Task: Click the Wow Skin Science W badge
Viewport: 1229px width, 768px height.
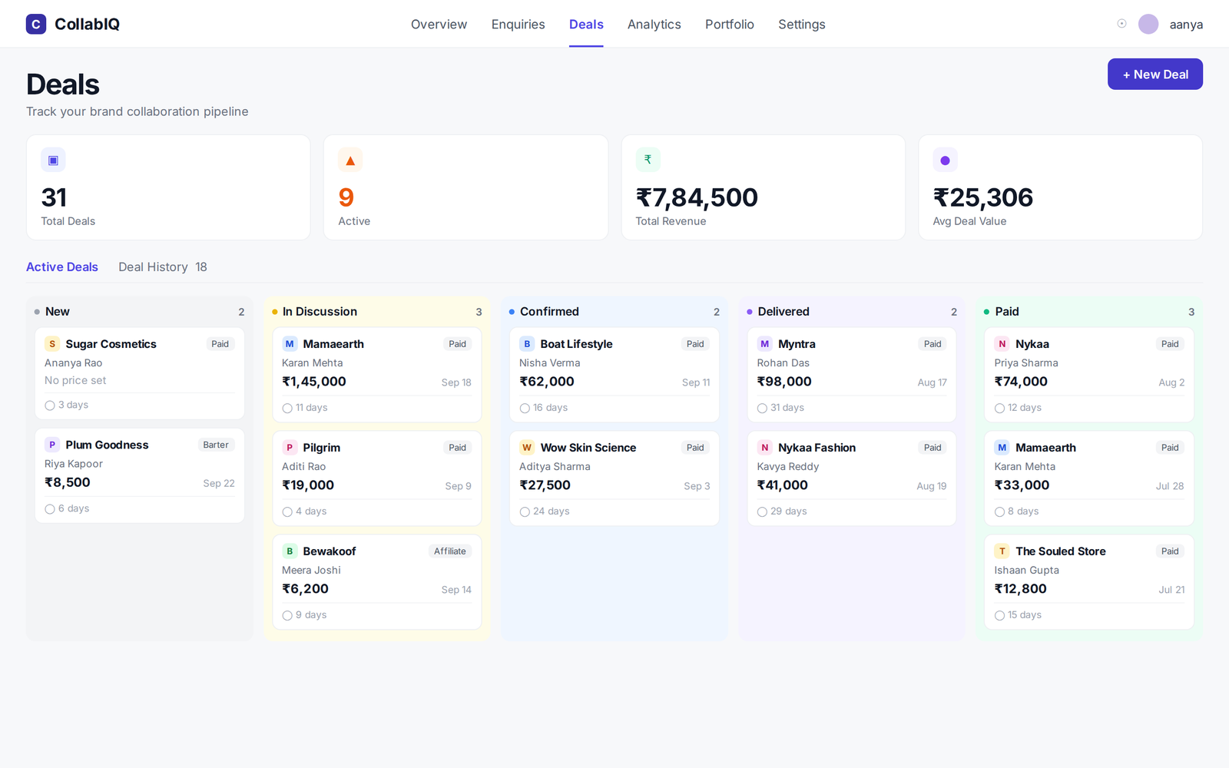Action: [x=527, y=448]
